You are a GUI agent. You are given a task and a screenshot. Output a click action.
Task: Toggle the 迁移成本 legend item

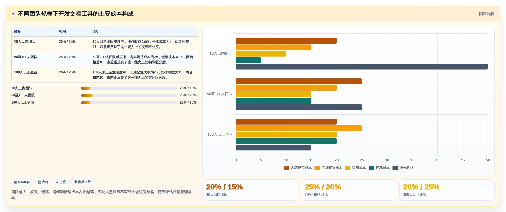(379, 168)
